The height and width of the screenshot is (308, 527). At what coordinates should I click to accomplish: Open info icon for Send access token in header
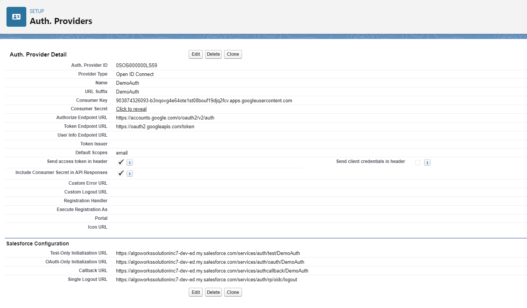130,163
